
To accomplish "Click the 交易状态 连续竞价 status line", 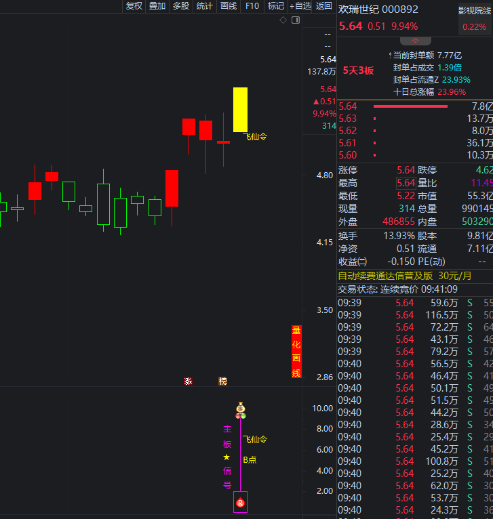I will 397,289.
